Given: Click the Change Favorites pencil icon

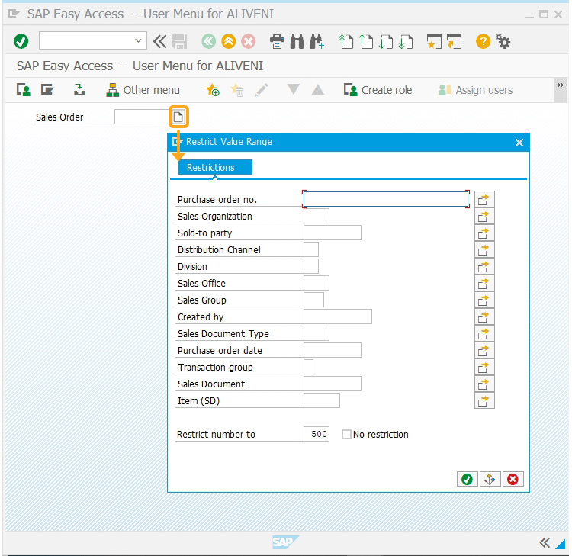Looking at the screenshot, I should pos(261,90).
